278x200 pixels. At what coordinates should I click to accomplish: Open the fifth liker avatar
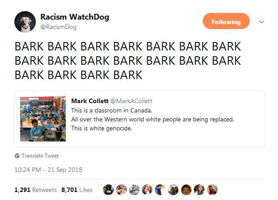(x=160, y=190)
